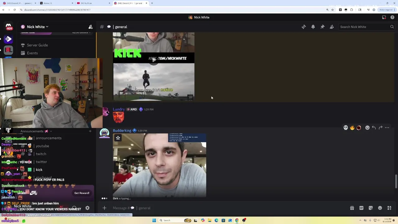Expand the Nick White server menu
The width and height of the screenshot is (398, 224).
[x=37, y=27]
